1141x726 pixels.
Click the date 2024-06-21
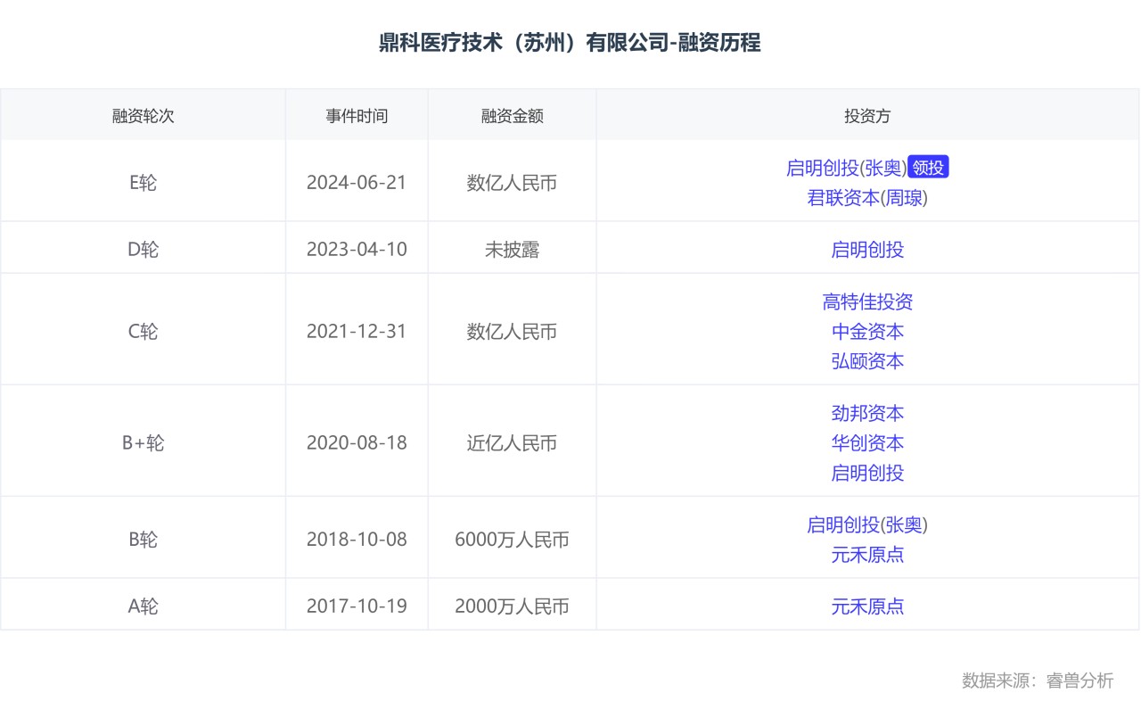357,183
